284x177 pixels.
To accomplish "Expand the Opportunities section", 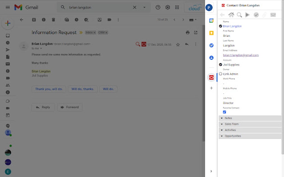I will click(x=250, y=136).
